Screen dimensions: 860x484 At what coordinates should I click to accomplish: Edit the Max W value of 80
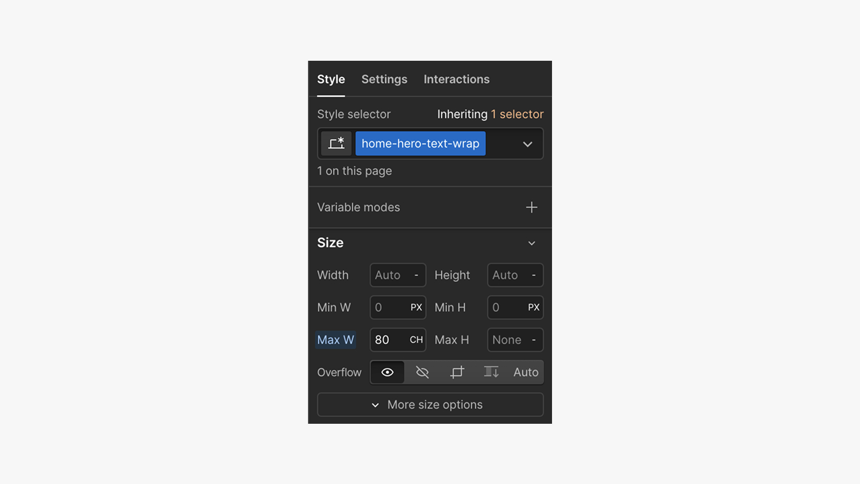(x=383, y=339)
